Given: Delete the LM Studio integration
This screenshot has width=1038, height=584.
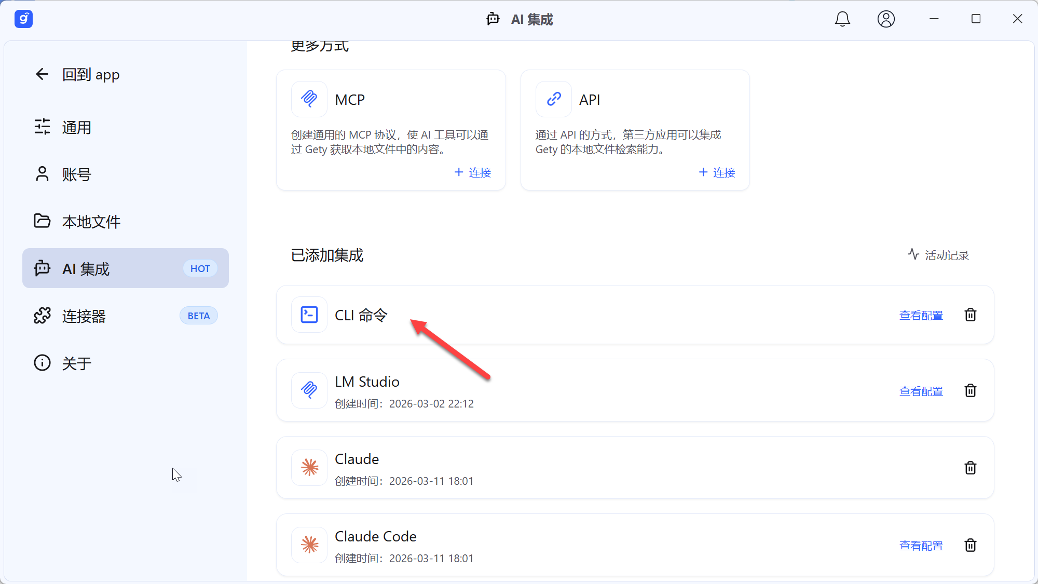Looking at the screenshot, I should [x=971, y=390].
